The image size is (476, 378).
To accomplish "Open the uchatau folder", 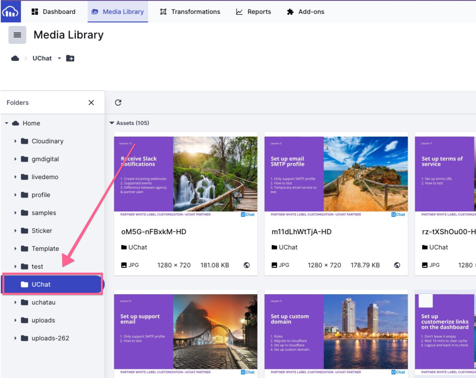I will [x=43, y=302].
